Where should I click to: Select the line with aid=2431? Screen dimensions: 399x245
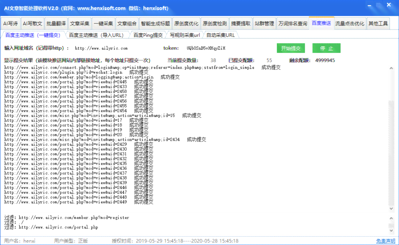tap(79, 154)
